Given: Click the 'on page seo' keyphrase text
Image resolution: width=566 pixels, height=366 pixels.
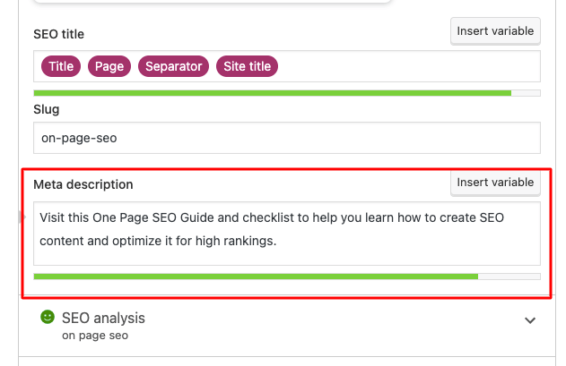Looking at the screenshot, I should [95, 336].
